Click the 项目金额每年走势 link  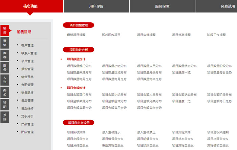[149, 108]
